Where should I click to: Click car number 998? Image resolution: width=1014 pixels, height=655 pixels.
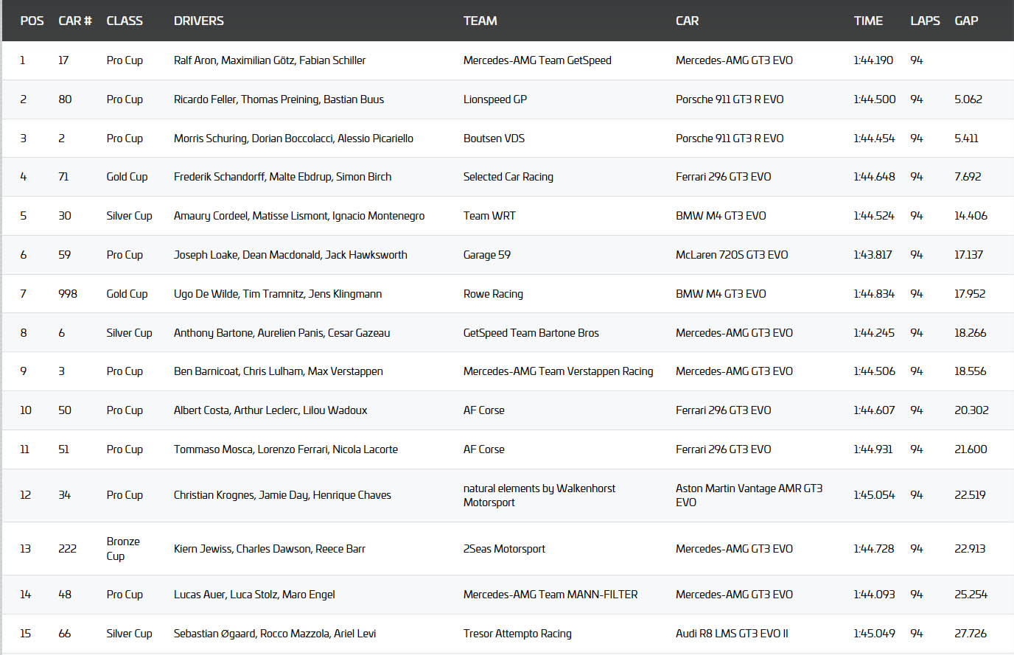point(68,294)
